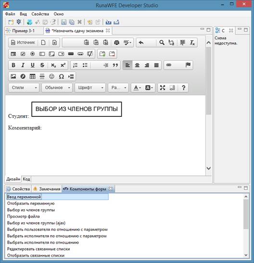Insert a table into the form
The image size is (254, 263).
[x=32, y=76]
